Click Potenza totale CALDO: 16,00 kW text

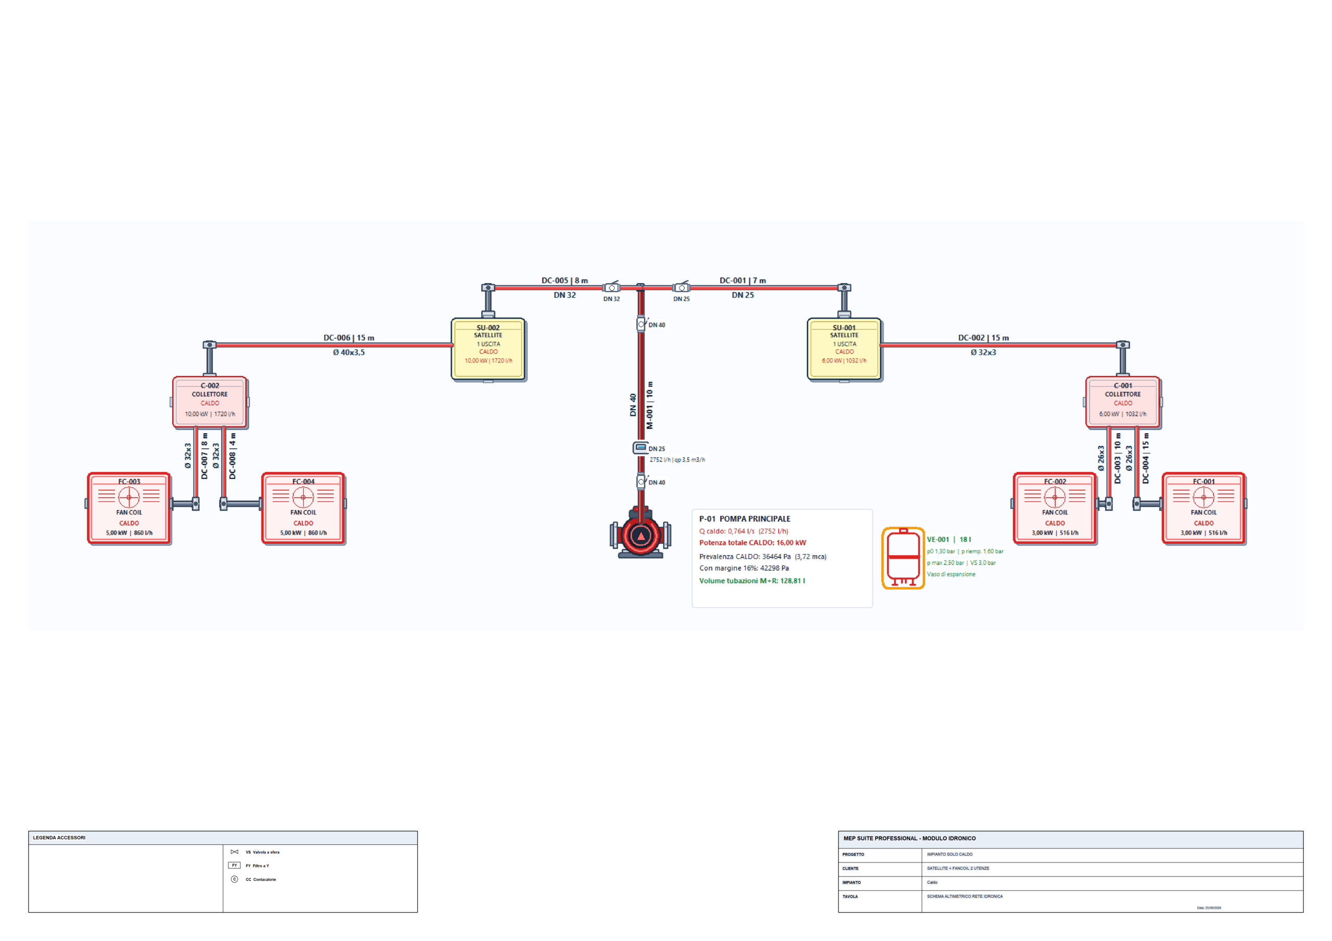click(x=752, y=542)
